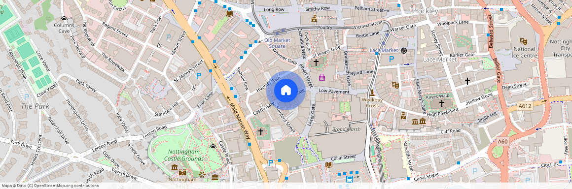Viewport: 572px width, 189px height.
Task: Select the museum icon left of castle icon
Action: point(175,167)
